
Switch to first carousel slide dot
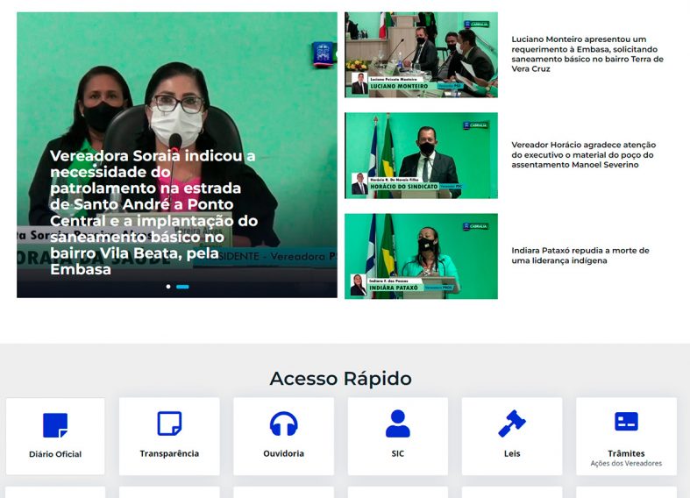pos(168,287)
